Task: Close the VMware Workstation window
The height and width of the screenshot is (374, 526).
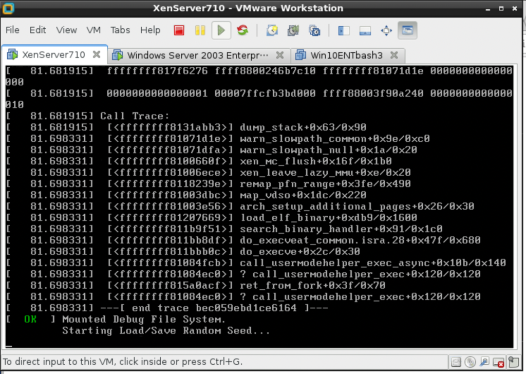Action: tap(515, 8)
